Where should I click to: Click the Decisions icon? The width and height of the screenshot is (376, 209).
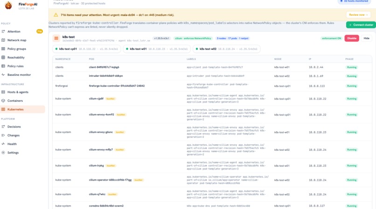(3, 127)
